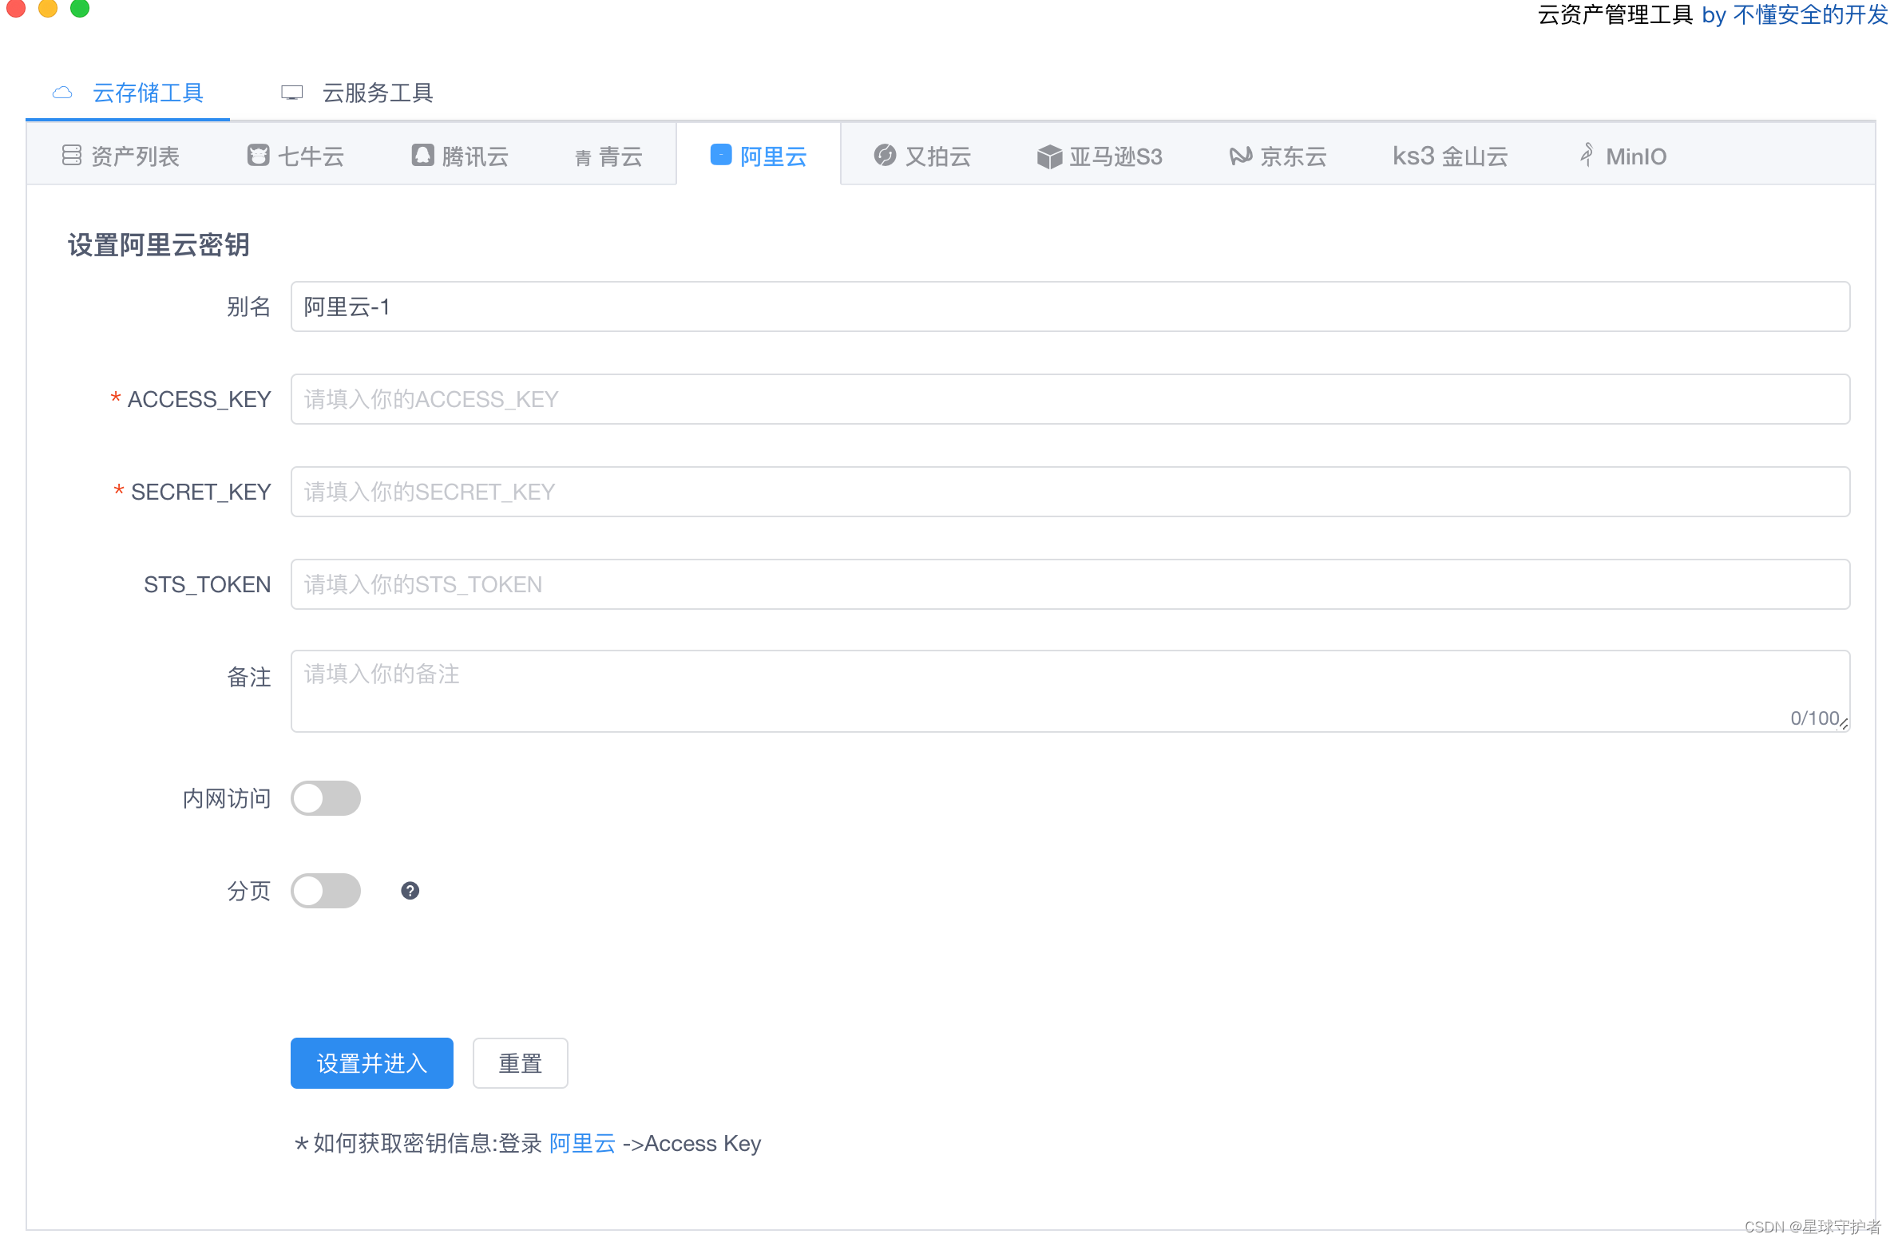Click the Upyun (又拍云) icon

[x=884, y=156]
